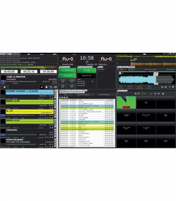Viewport: 176px width, 201px height.
Task: Click the left arrow icon below the waveform
Action: [x=162, y=87]
